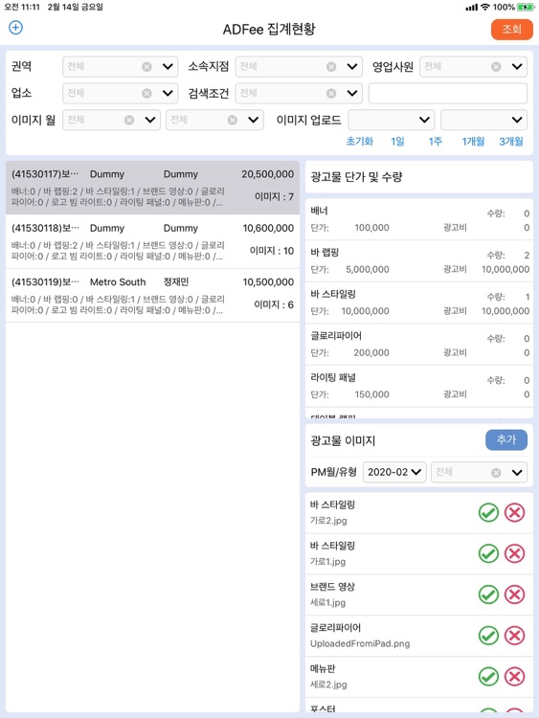The height and width of the screenshot is (718, 539).
Task: Tap the blue 추가 add button
Action: 506,440
